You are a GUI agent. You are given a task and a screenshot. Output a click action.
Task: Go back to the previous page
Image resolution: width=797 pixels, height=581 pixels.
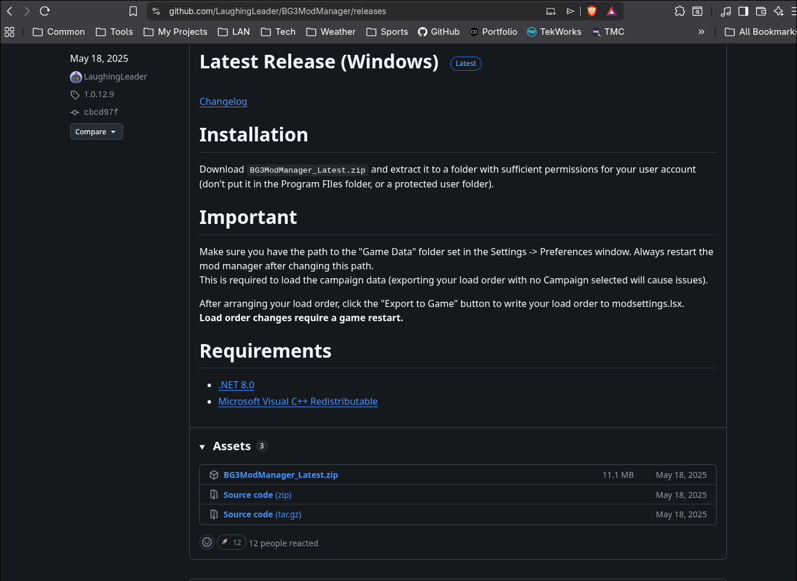click(x=10, y=11)
